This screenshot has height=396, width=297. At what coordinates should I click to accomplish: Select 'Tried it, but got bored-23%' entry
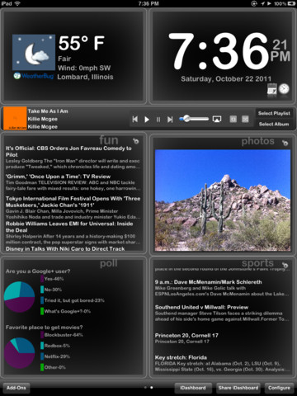[x=73, y=300]
